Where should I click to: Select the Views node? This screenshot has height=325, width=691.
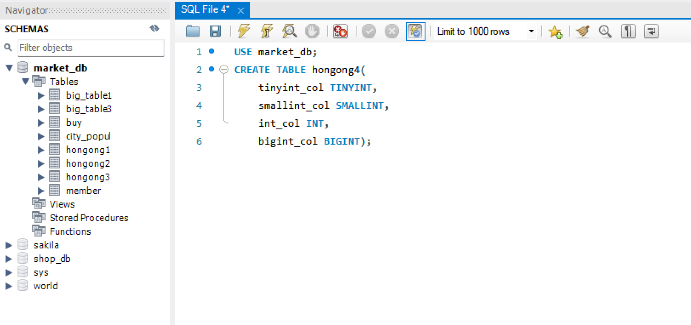[62, 204]
